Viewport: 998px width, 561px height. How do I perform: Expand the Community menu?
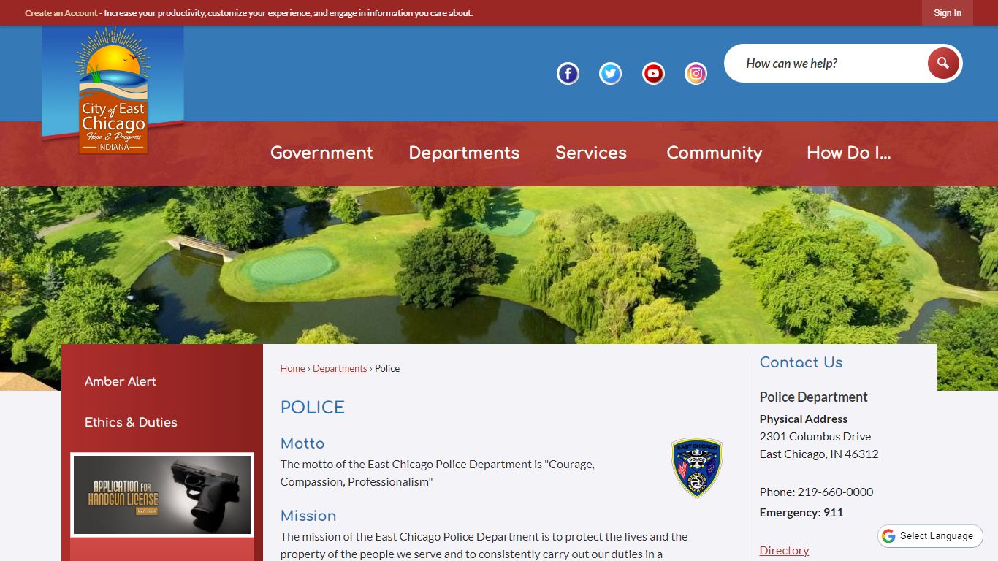[x=715, y=153]
